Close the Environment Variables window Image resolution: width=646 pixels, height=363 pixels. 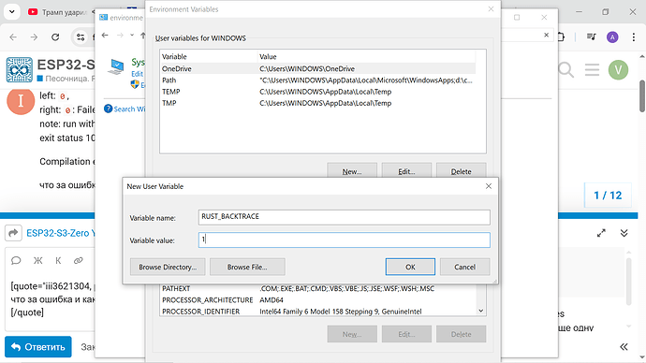coord(491,9)
